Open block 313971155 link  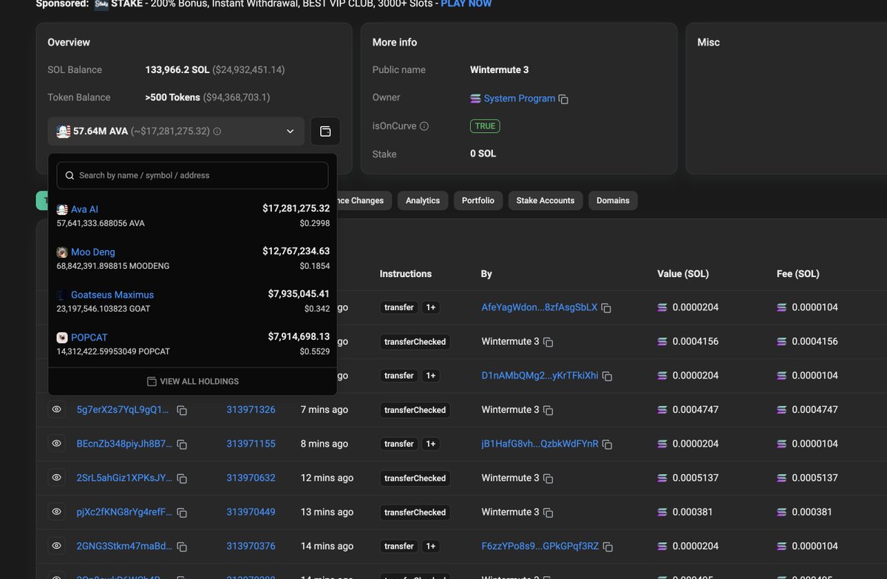[x=251, y=444]
